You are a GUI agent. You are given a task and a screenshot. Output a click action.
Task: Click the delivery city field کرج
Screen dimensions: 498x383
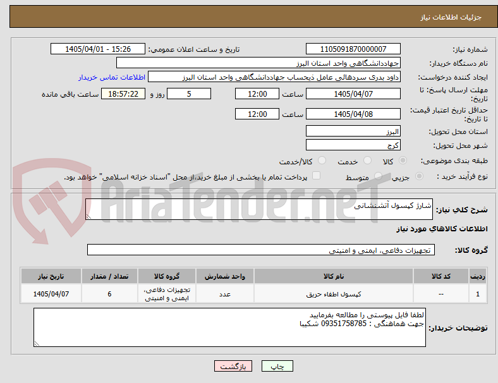tap(353, 145)
